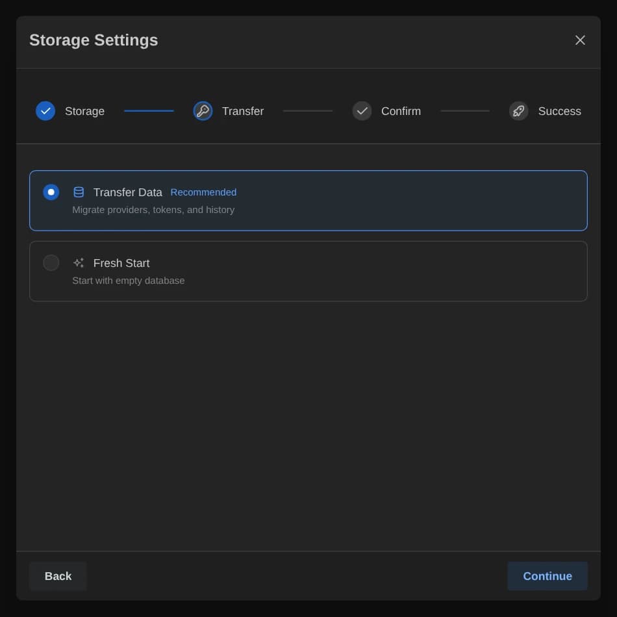This screenshot has height=617, width=617.
Task: Close the Storage Settings dialog
Action: point(579,40)
